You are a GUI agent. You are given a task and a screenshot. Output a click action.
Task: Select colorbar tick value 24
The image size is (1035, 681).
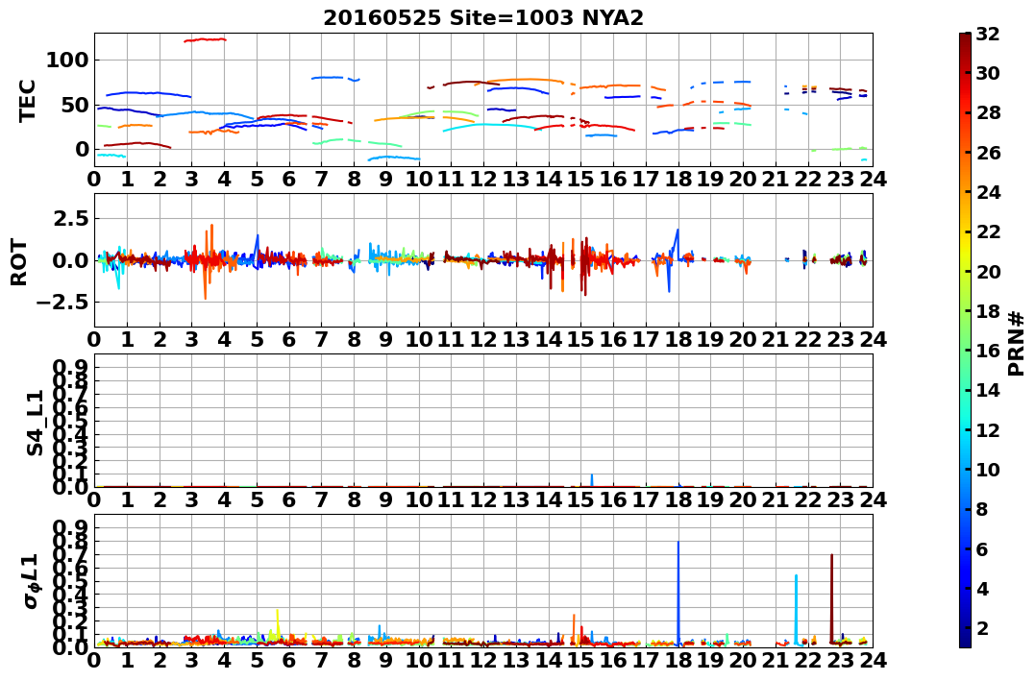pyautogui.click(x=988, y=192)
